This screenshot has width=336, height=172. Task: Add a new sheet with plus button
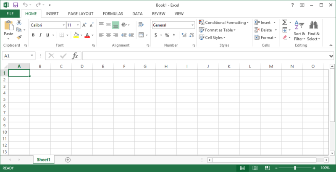click(68, 160)
